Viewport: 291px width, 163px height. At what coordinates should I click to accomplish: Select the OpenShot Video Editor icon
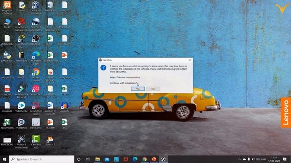[35, 24]
